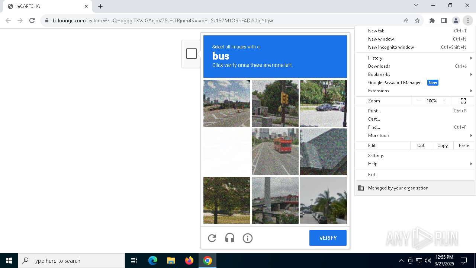Expand the Help submenu

pyautogui.click(x=415, y=164)
